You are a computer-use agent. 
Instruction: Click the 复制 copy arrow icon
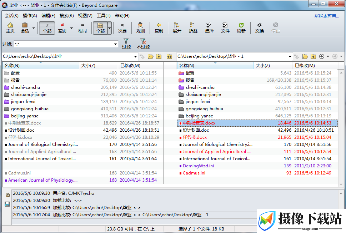pos(159,25)
